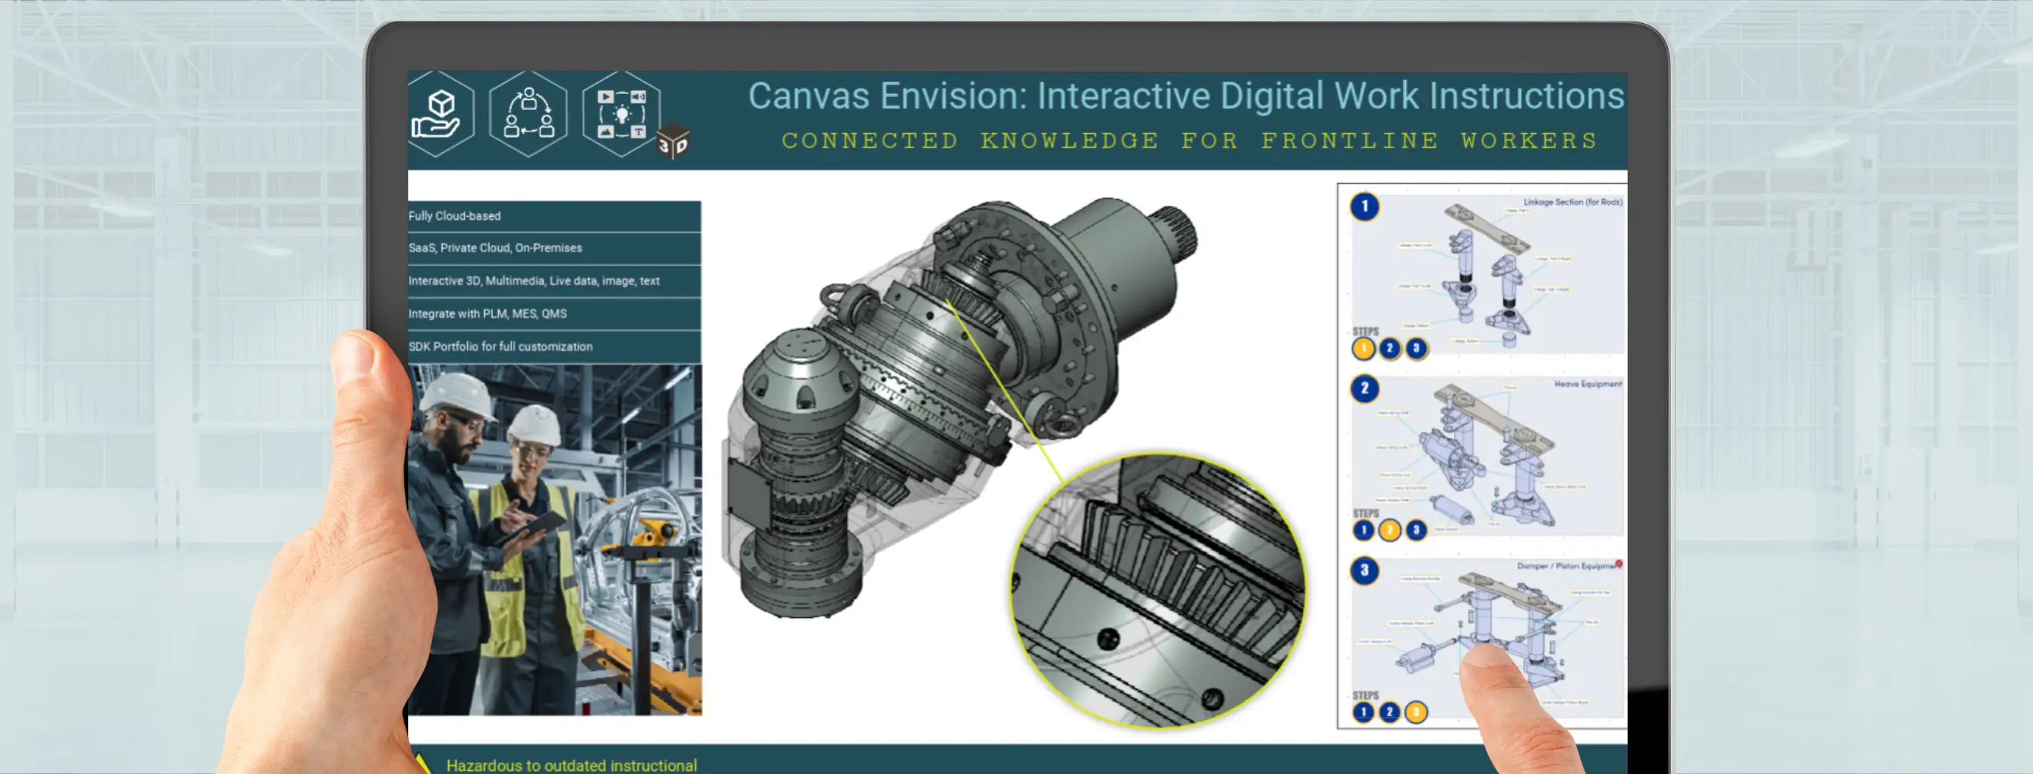Select step 3 circle in Linkage Section panel
This screenshot has height=774, width=2033.
(x=1417, y=349)
